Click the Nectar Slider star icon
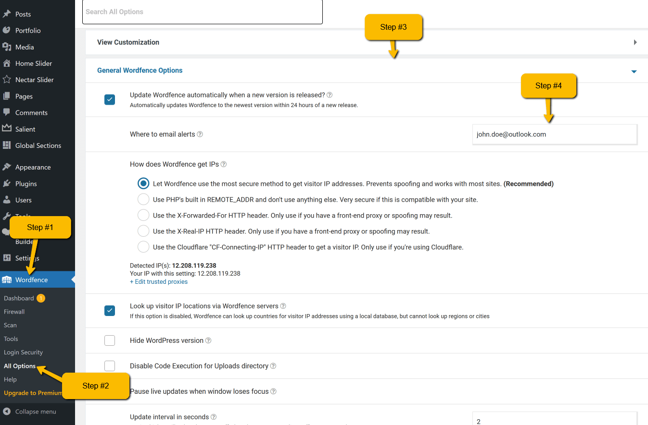Image resolution: width=648 pixels, height=425 pixels. tap(7, 80)
